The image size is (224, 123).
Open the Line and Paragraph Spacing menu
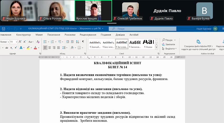[65, 48]
